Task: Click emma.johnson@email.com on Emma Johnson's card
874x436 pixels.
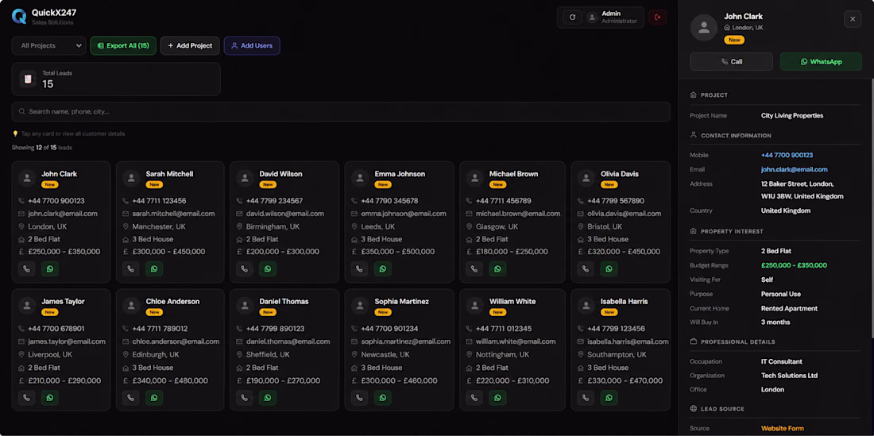Action: (404, 214)
